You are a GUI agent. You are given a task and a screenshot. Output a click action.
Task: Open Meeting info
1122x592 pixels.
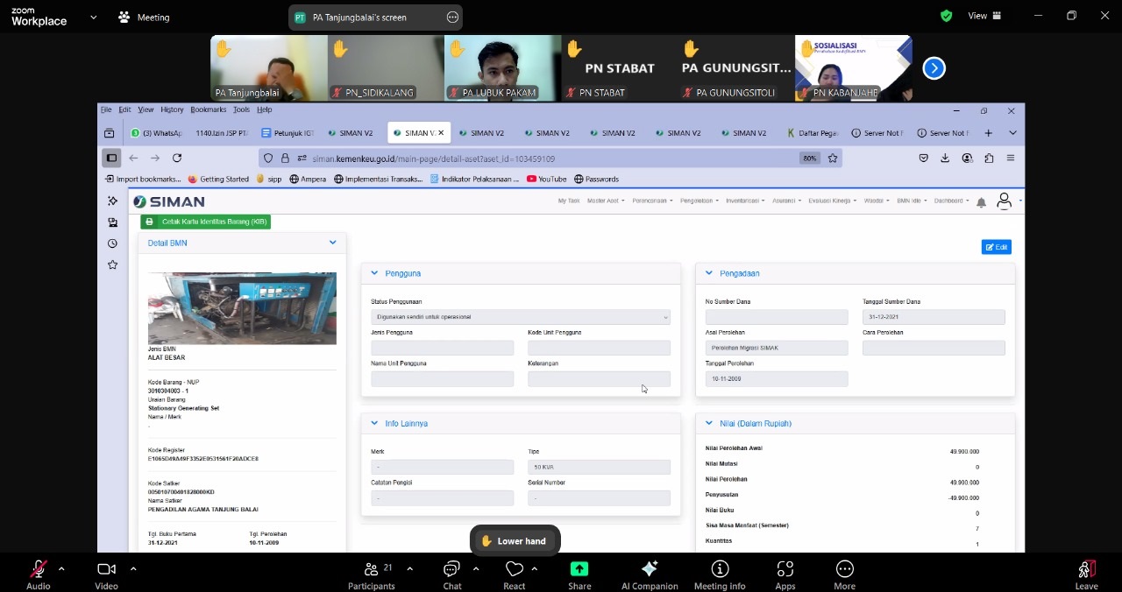[719, 574]
